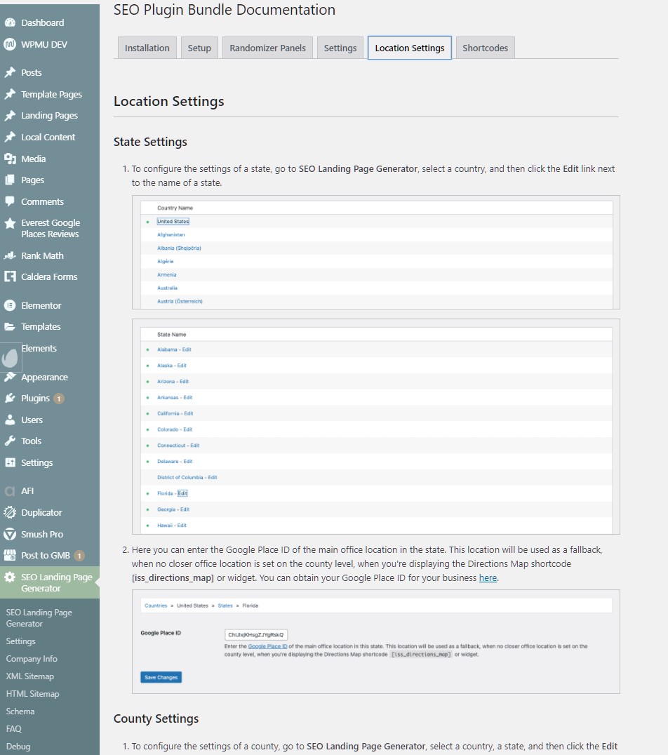Open Post to GMB menu label
Viewport: 668px width, 755px height.
pyautogui.click(x=46, y=555)
